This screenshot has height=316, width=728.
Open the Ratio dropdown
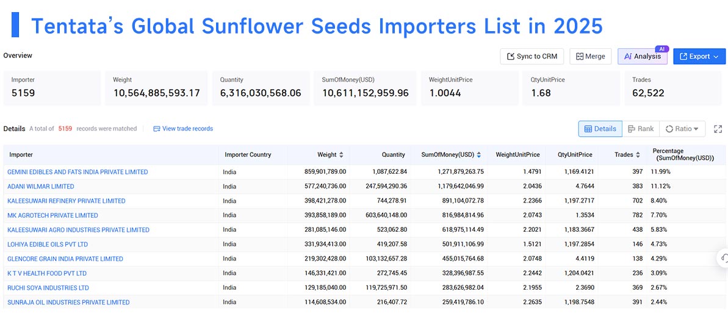(x=682, y=129)
